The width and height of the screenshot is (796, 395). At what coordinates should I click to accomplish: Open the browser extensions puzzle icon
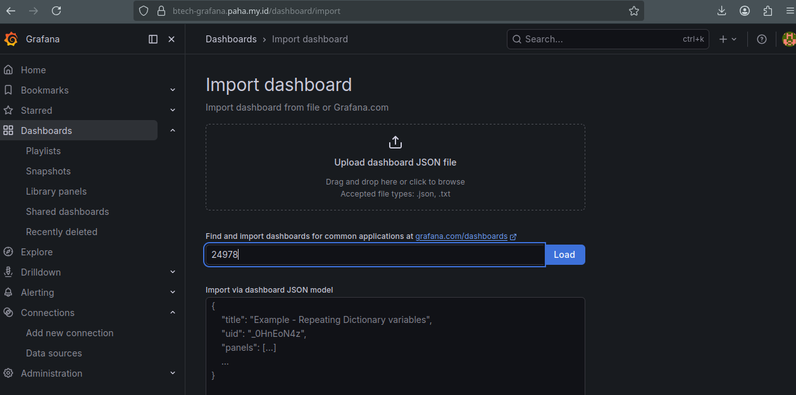pos(768,11)
